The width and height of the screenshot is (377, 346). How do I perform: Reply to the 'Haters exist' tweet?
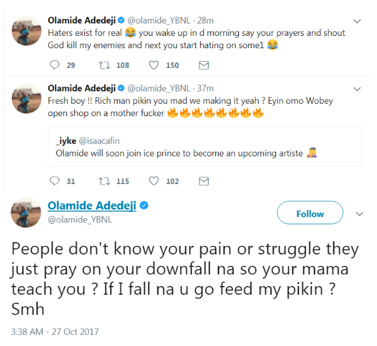[x=54, y=65]
